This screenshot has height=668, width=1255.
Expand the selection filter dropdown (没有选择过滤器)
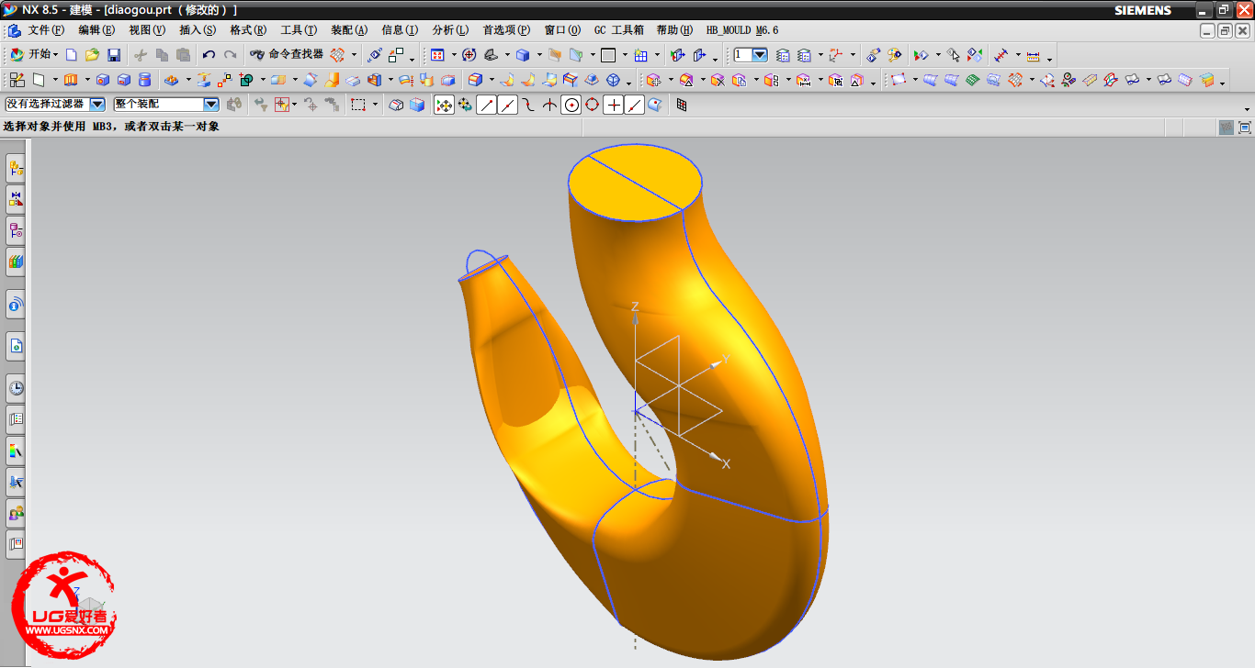(x=97, y=105)
